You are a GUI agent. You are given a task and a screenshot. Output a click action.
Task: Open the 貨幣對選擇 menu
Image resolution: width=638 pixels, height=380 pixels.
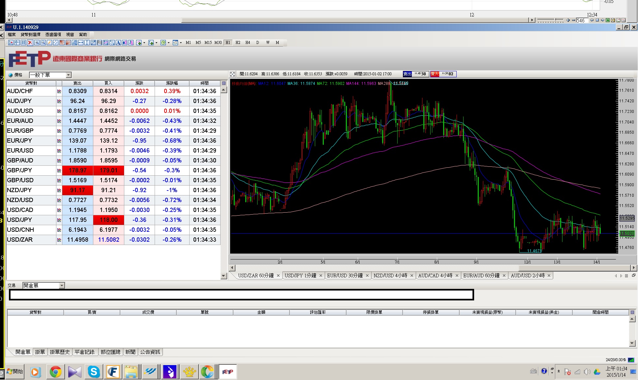pyautogui.click(x=30, y=34)
